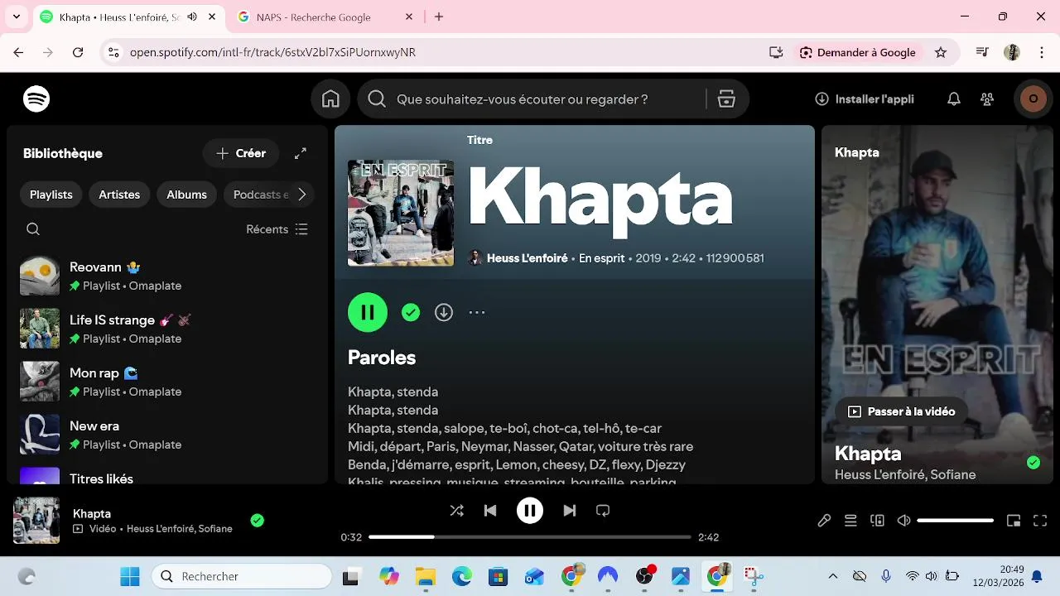This screenshot has height=596, width=1060.
Task: Open more options (three dots) for Khapta
Action: pos(477,312)
